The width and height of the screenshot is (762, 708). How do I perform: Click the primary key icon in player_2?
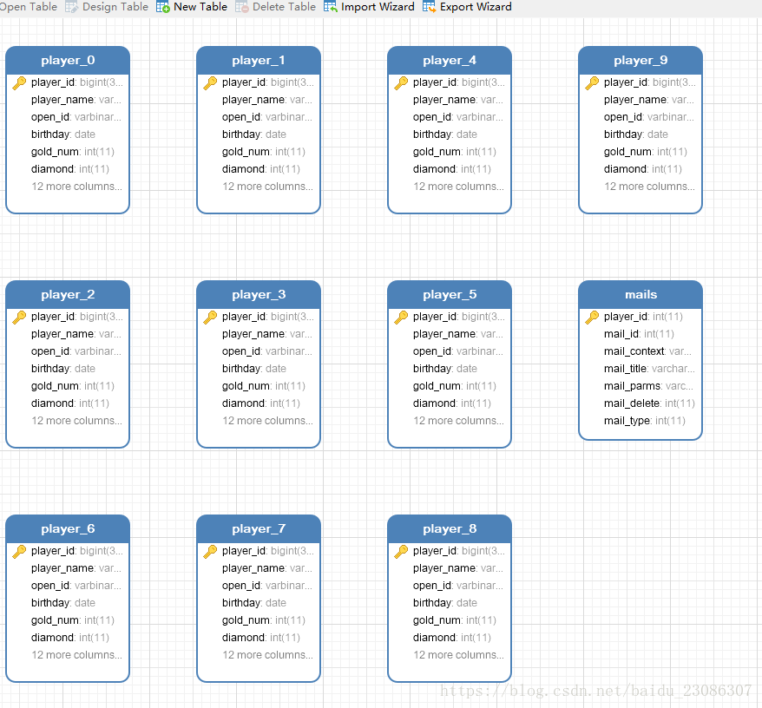pos(19,317)
